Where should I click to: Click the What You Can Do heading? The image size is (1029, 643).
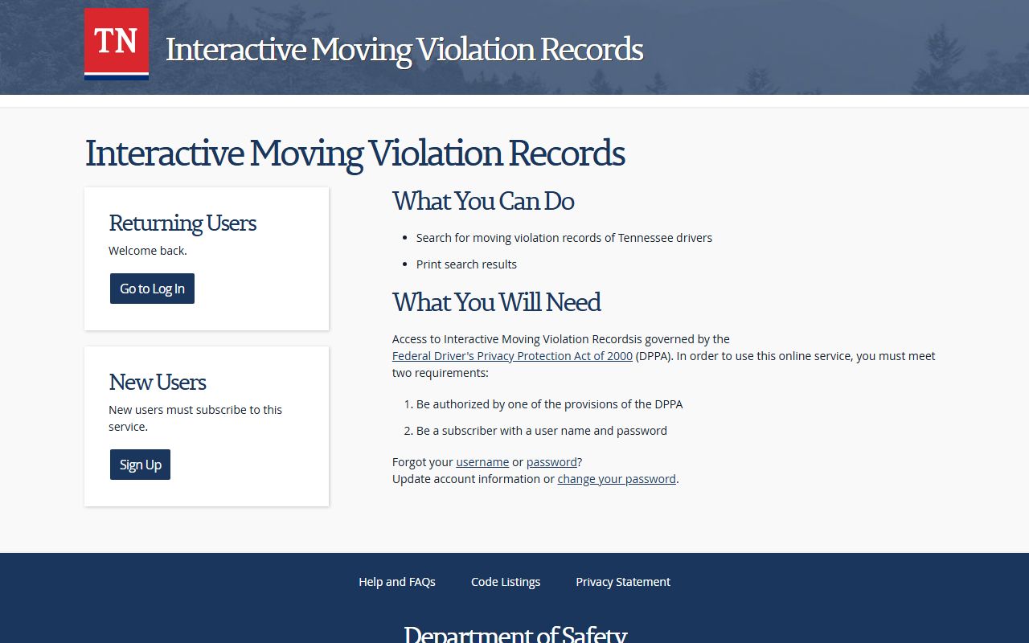click(x=483, y=201)
